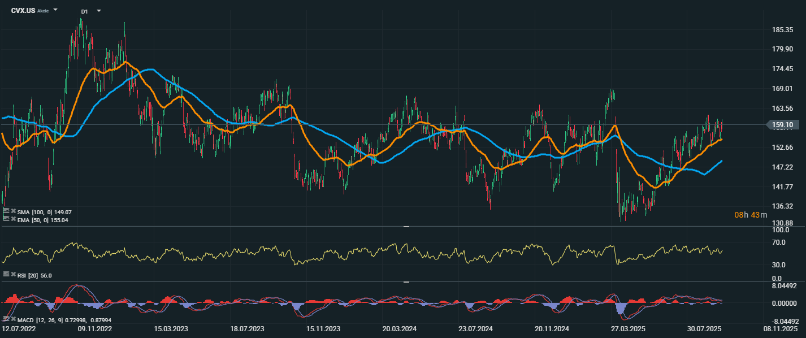The image size is (806, 338).
Task: Click the current price tag 159.10
Action: (781, 124)
